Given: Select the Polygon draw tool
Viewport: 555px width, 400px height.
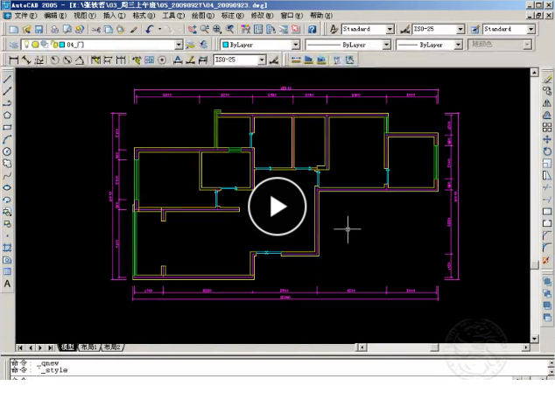Looking at the screenshot, I should pos(7,115).
